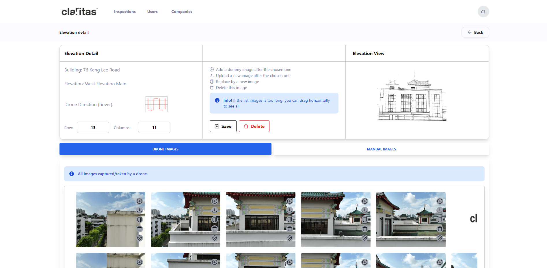Click 'Replace by a new image' legend text
This screenshot has width=547, height=268.
237,82
